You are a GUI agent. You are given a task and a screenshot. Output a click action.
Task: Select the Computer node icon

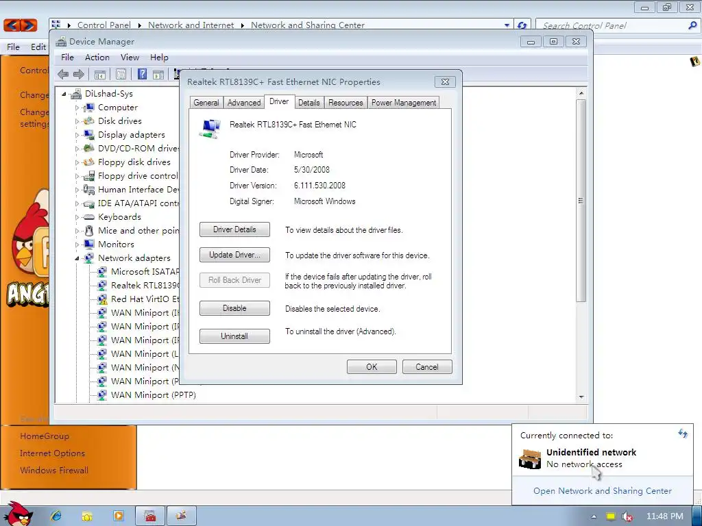tap(89, 108)
